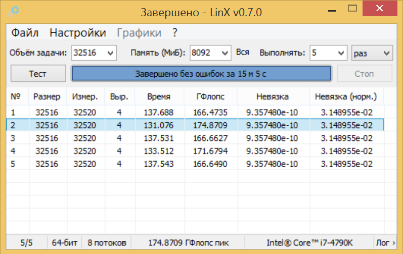Open the Графики menu

(139, 33)
